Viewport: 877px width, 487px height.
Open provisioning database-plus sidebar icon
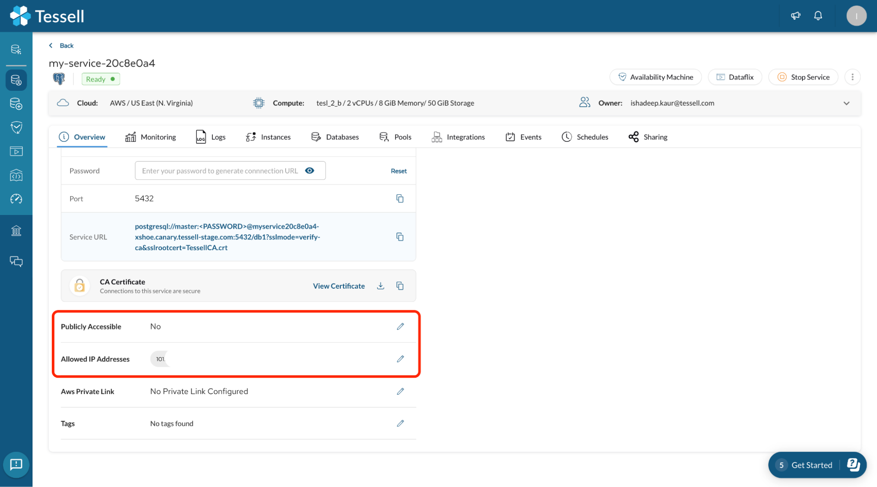(16, 104)
